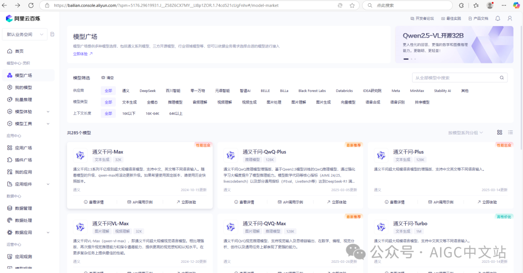The height and width of the screenshot is (273, 523).
Task: Open 开发者论坛 link in header
Action: click(x=422, y=19)
